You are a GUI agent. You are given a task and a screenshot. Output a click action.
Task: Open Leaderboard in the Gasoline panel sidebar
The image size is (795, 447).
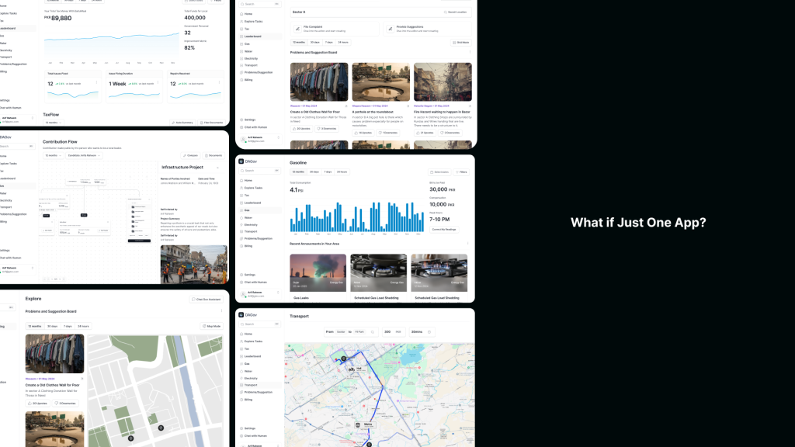pos(252,203)
